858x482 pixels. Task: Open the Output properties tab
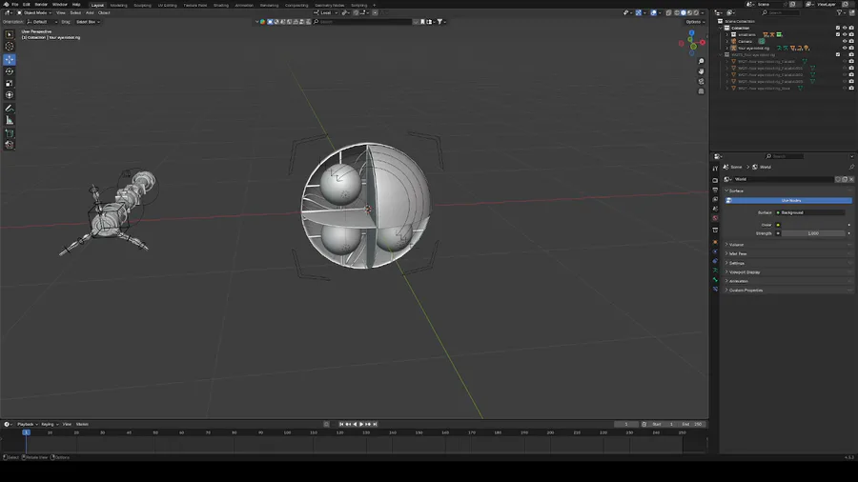pos(715,190)
